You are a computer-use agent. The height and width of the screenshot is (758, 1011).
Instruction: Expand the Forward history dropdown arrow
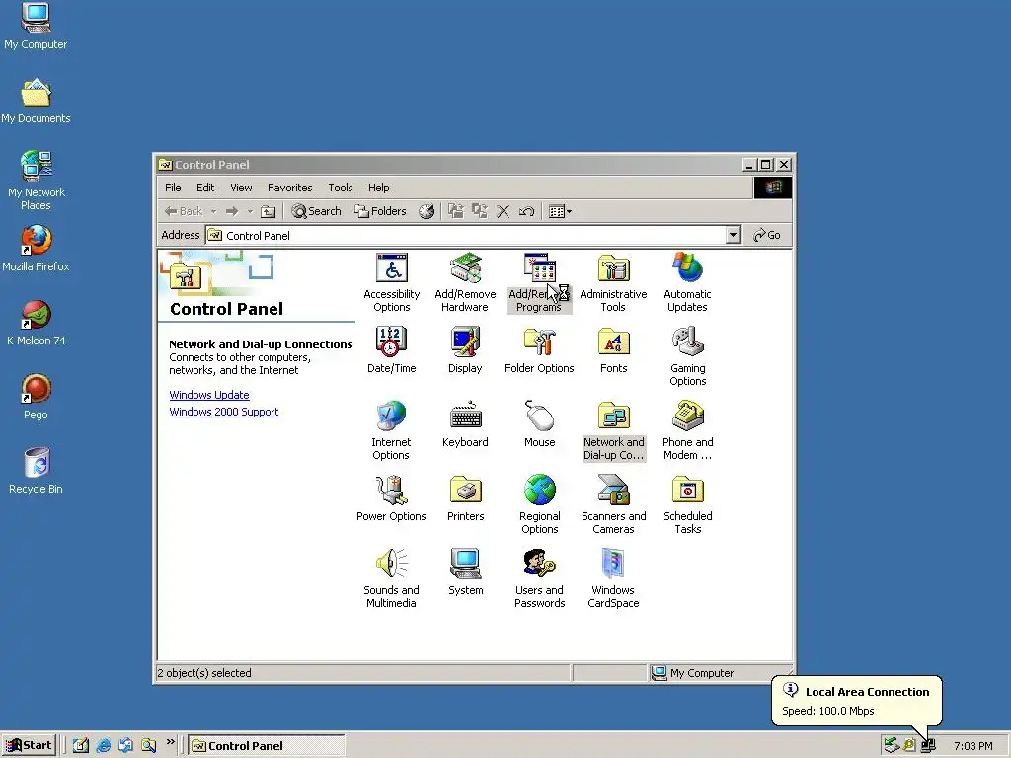(250, 211)
